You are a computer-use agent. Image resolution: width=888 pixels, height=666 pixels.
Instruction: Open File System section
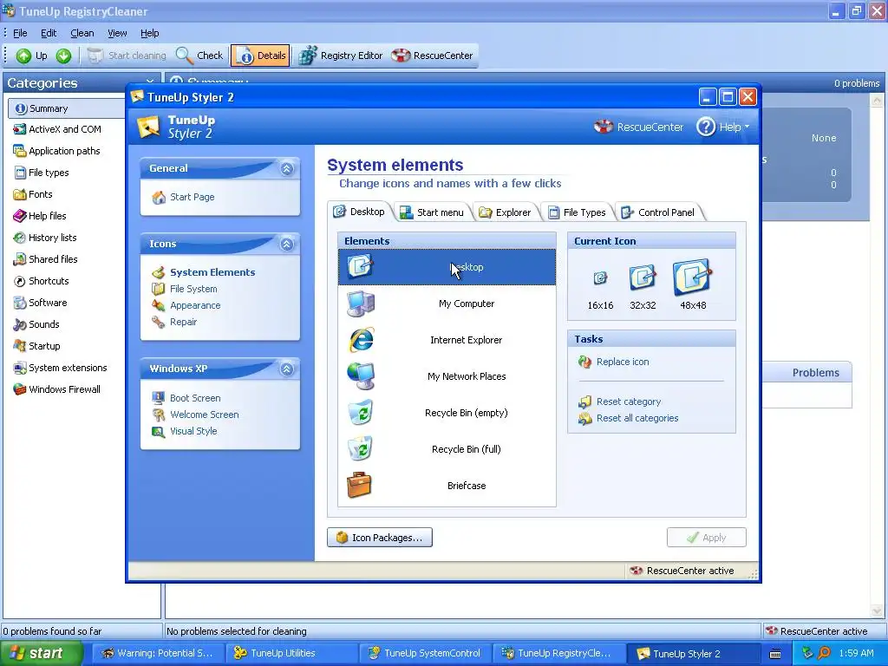click(x=185, y=289)
